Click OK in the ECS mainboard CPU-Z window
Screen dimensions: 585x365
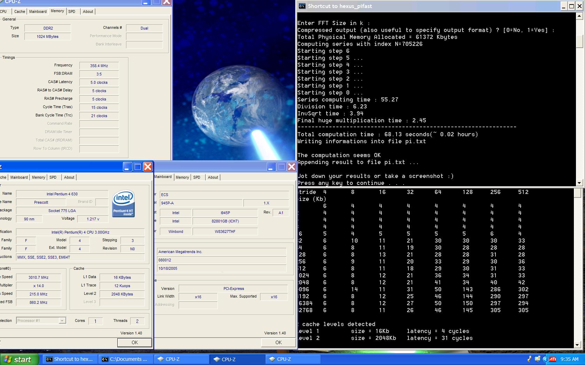[278, 342]
